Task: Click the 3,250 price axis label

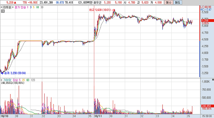Action: pyautogui.click(x=205, y=73)
